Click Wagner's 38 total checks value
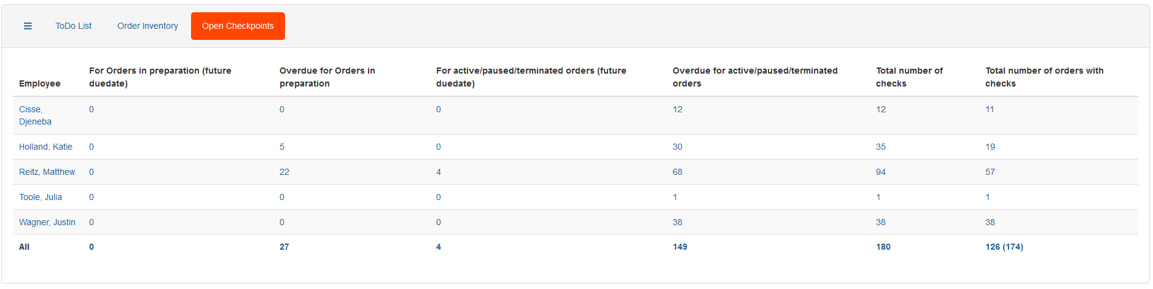1153x289 pixels. [x=881, y=222]
